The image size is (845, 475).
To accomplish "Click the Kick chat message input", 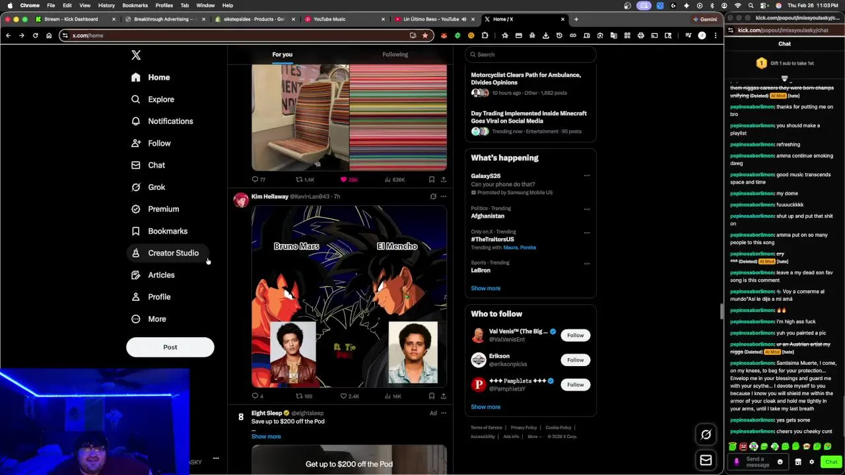I will point(757,462).
